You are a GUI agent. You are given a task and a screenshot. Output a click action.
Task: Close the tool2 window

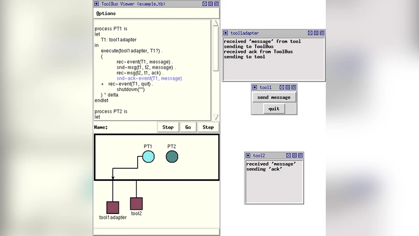click(288, 156)
